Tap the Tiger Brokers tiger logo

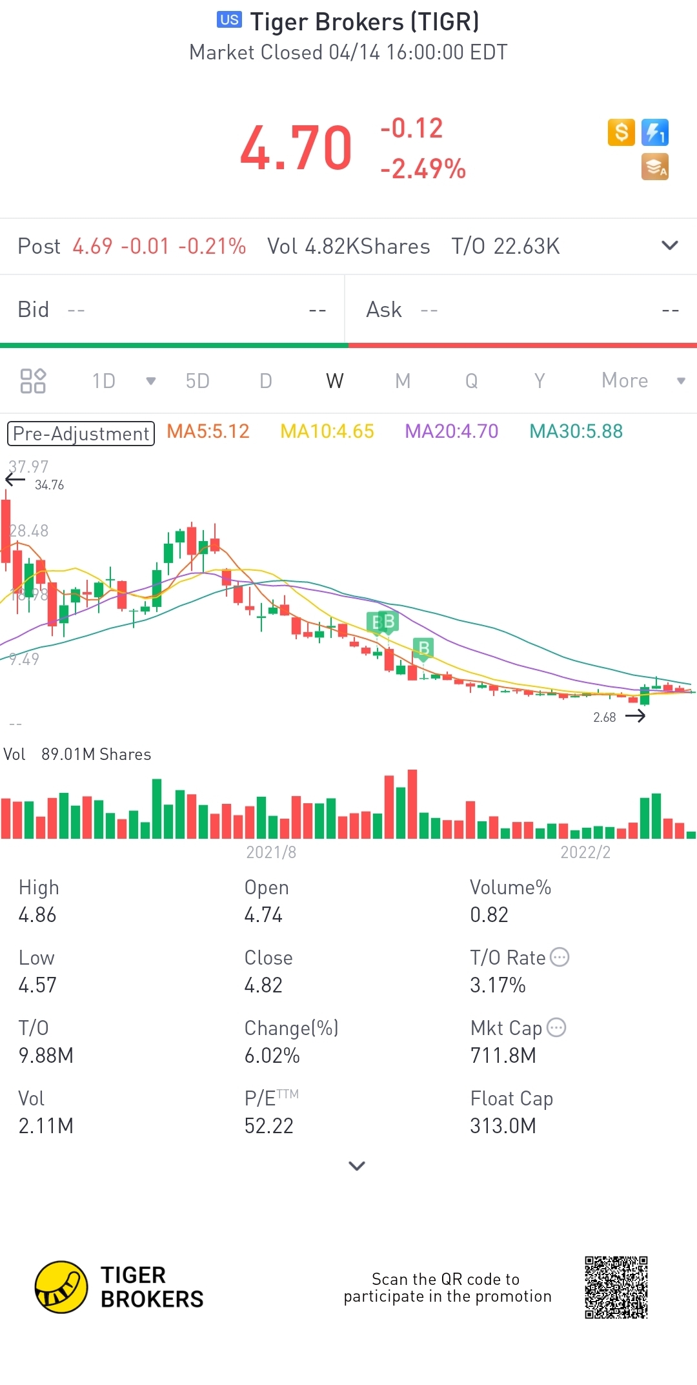[x=61, y=1287]
